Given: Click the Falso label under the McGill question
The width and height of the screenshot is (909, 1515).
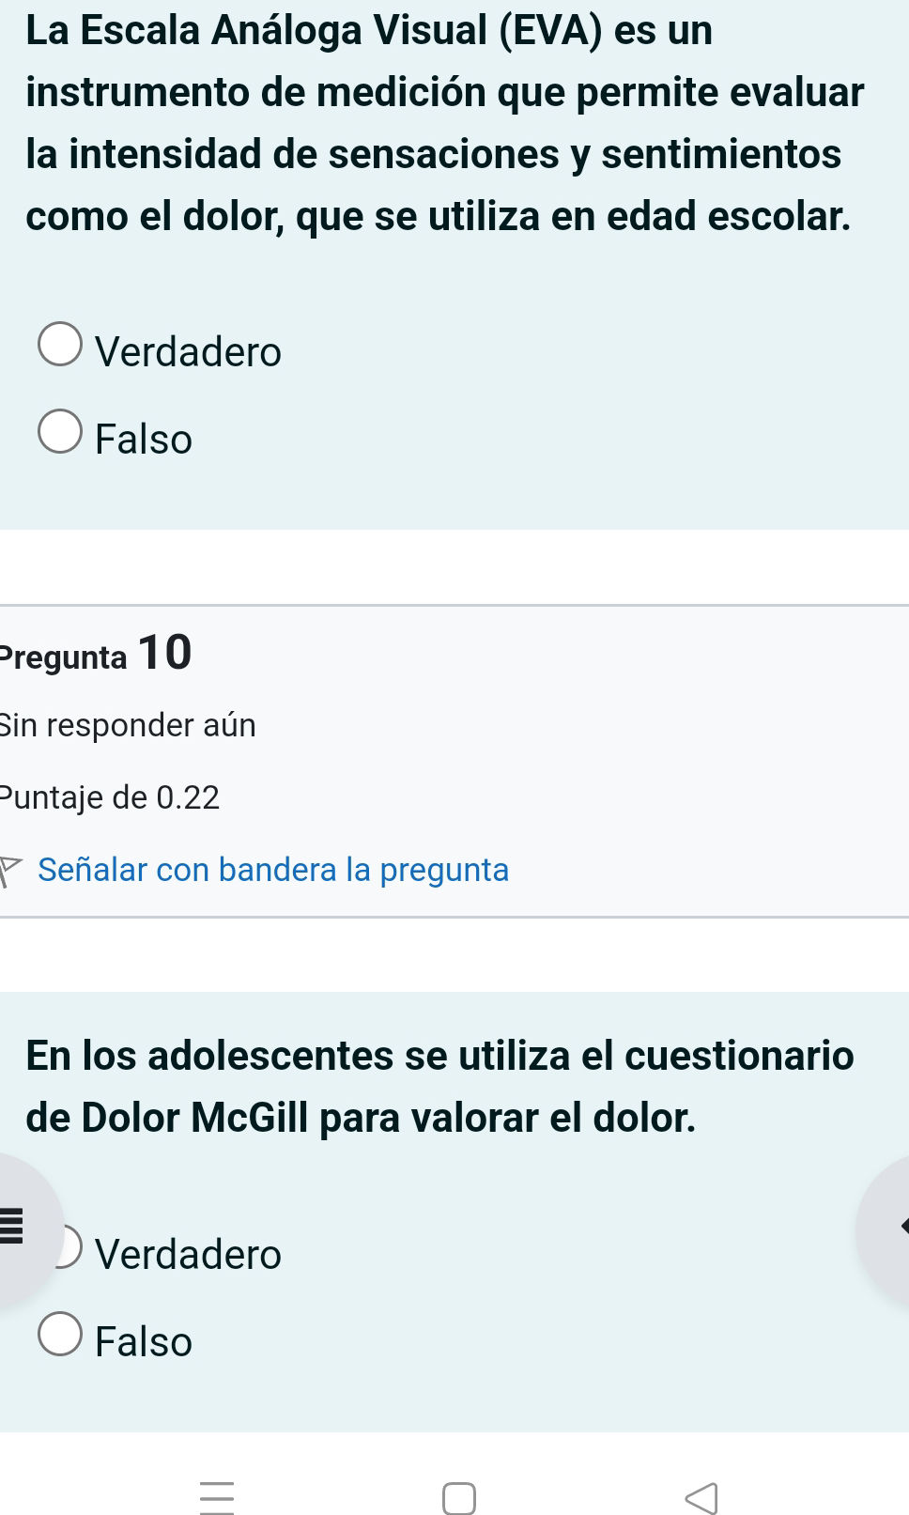Looking at the screenshot, I should [144, 1342].
